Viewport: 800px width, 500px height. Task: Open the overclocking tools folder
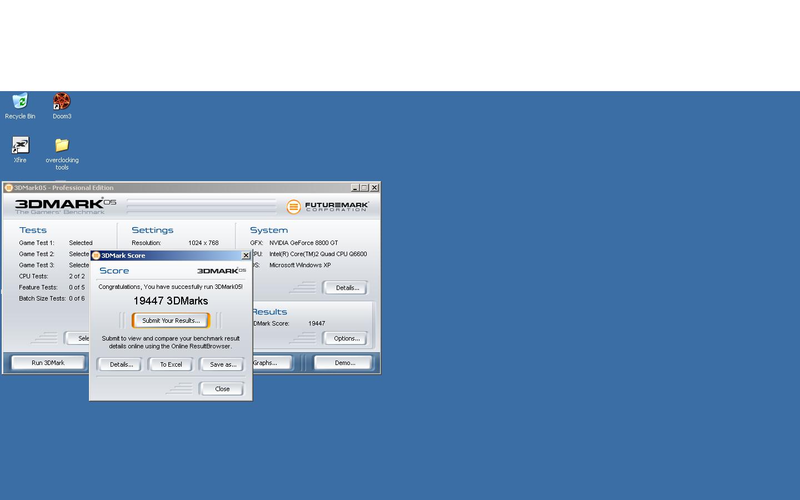pos(62,154)
